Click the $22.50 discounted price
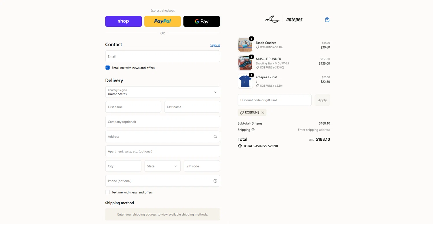 [x=325, y=82]
